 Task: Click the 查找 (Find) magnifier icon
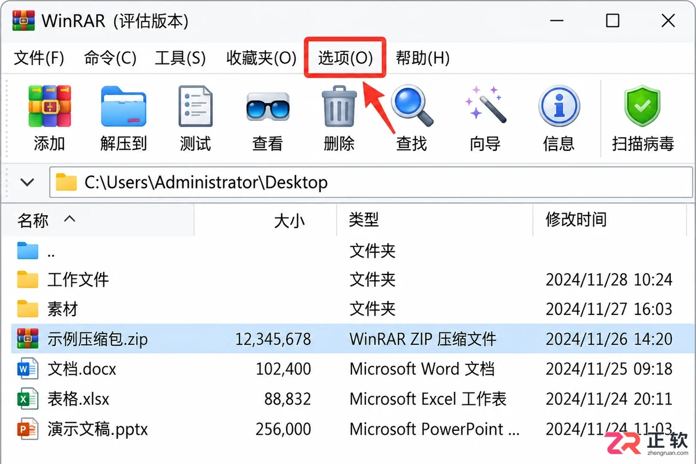[x=412, y=106]
